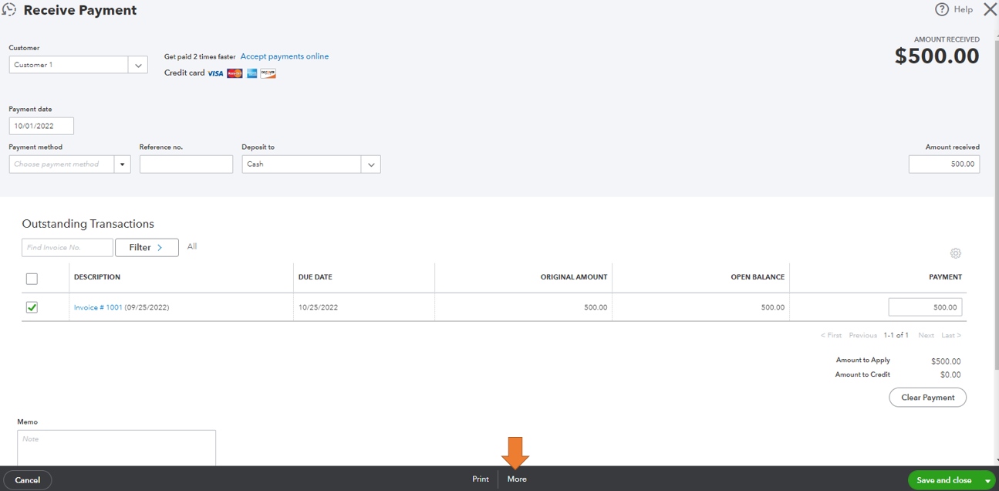Click the OPEN BALANCE column header
The height and width of the screenshot is (491, 999).
tap(758, 277)
